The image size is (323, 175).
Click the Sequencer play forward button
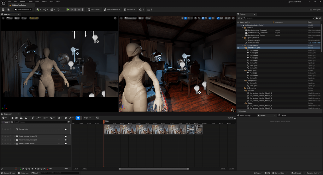click(35, 169)
